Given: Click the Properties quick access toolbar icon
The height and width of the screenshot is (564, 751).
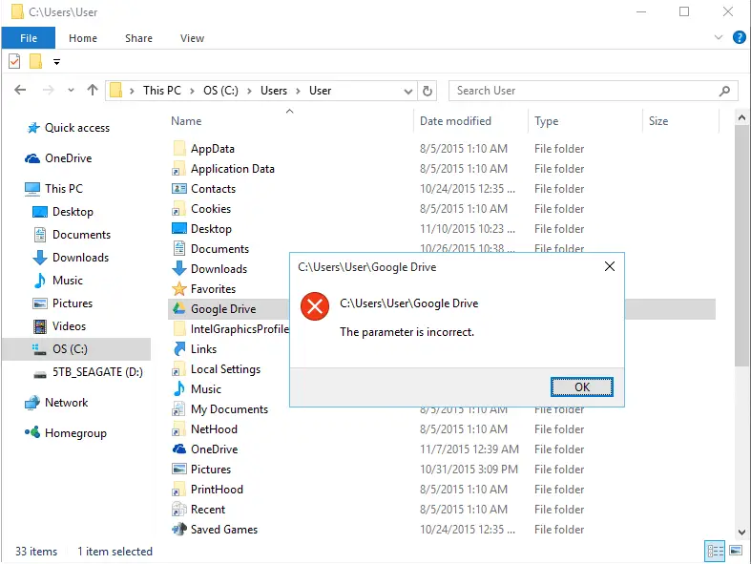Looking at the screenshot, I should [14, 61].
